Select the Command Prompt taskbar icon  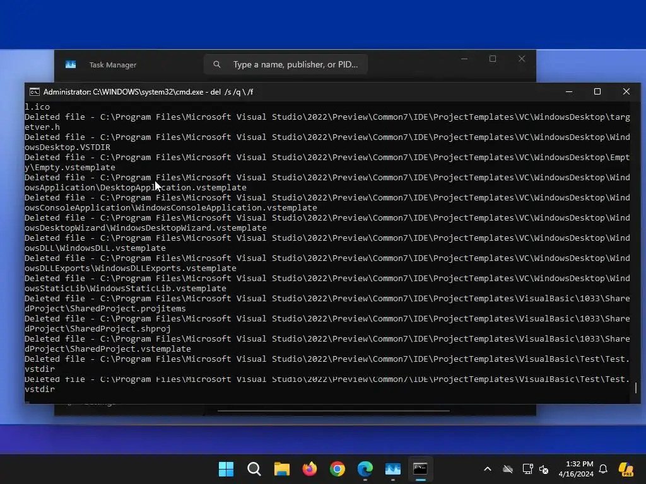pyautogui.click(x=420, y=469)
